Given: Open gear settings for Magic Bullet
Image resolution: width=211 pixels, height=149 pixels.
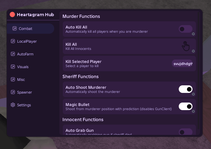Looking at the screenshot, I should tap(193, 111).
